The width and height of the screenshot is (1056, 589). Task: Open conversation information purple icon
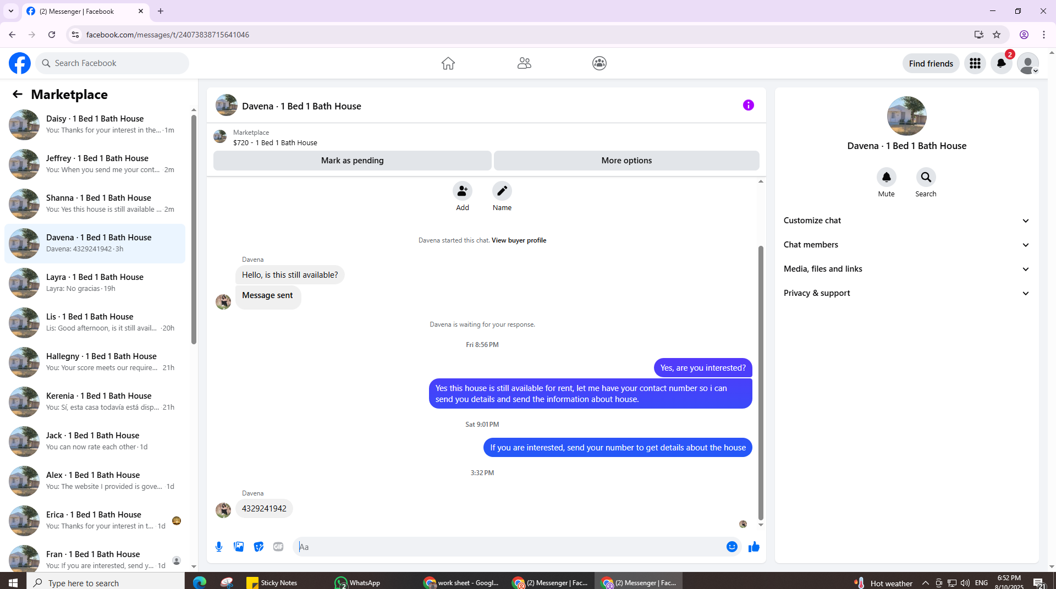pyautogui.click(x=749, y=105)
